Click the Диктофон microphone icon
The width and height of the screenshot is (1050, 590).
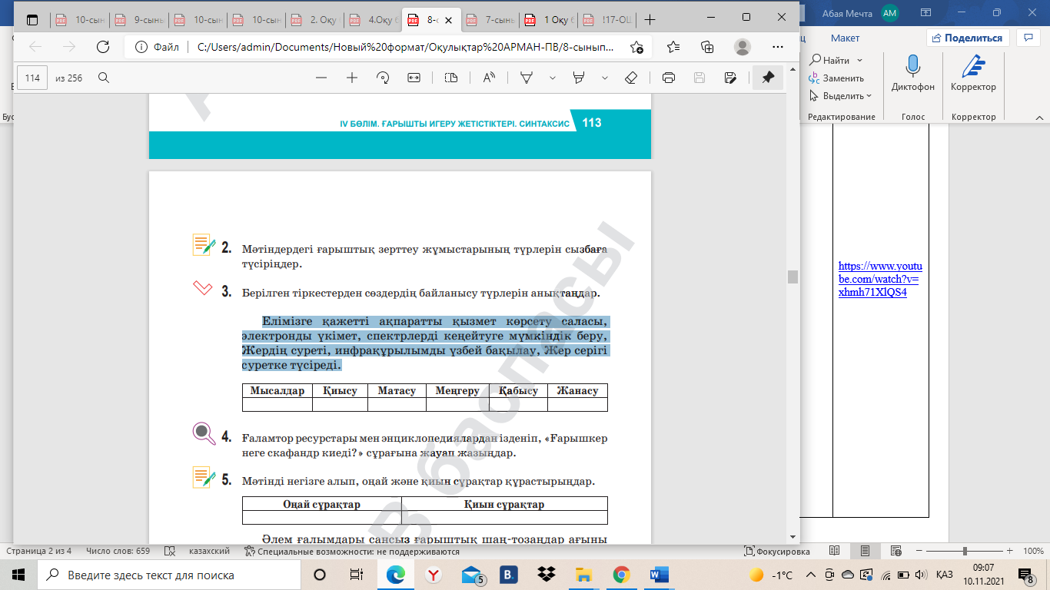[913, 69]
